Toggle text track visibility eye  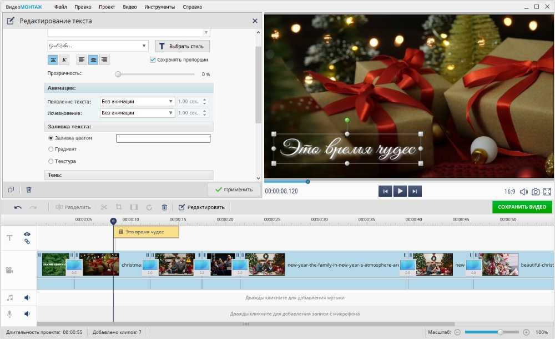(27, 235)
